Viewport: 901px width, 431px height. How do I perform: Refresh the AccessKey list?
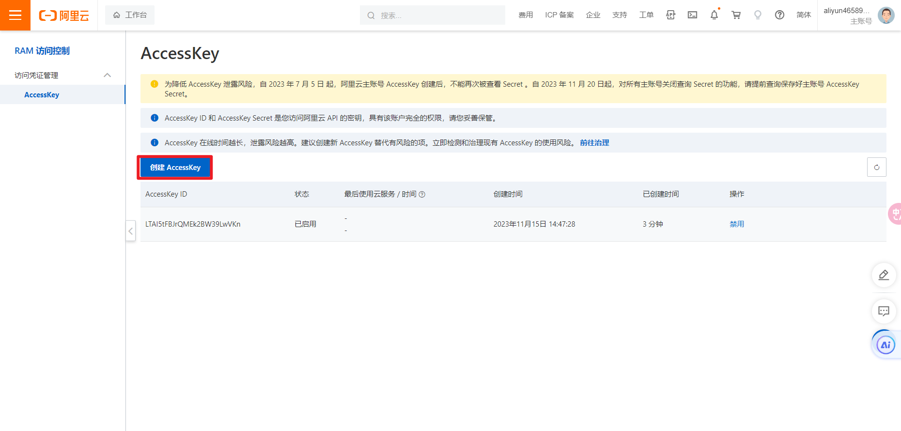click(876, 167)
